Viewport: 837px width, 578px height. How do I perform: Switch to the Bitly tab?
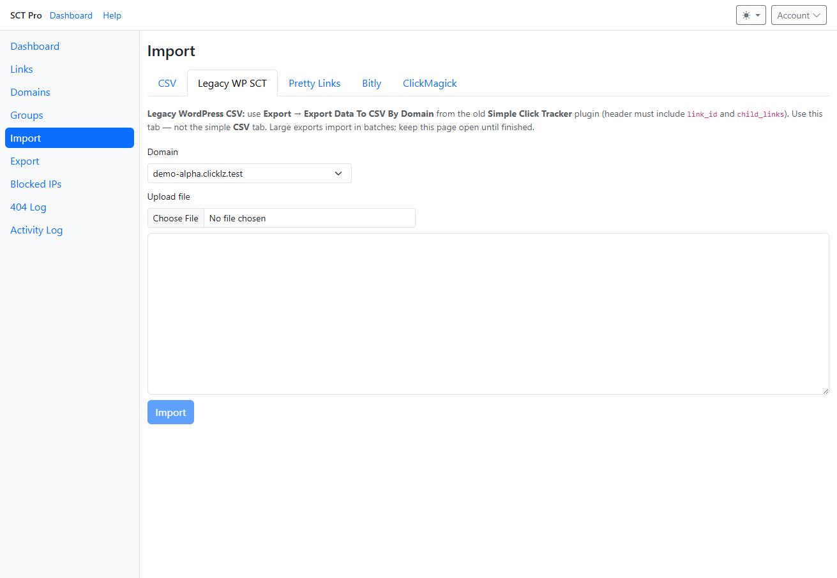coord(372,83)
